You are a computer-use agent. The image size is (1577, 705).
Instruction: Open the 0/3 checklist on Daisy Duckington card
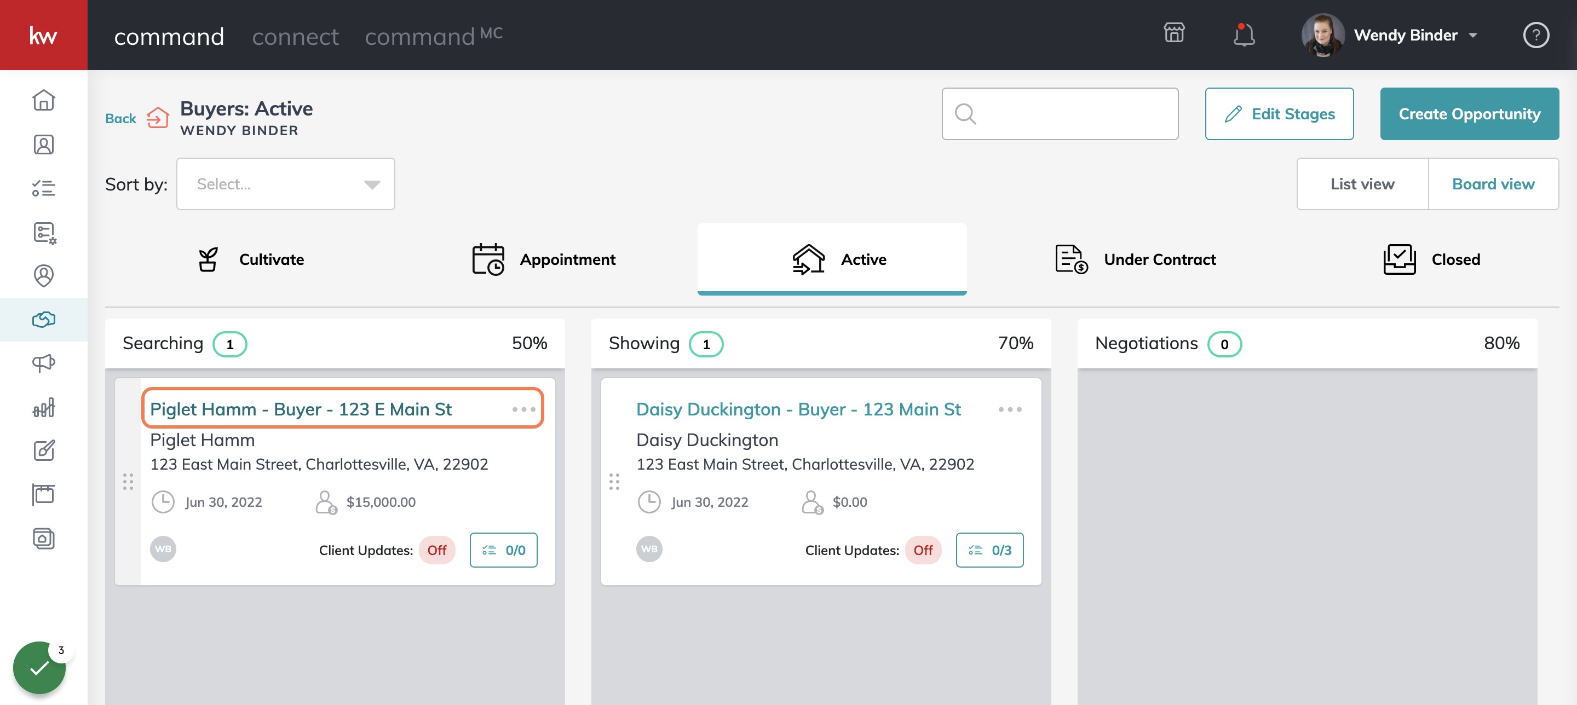[x=989, y=550]
